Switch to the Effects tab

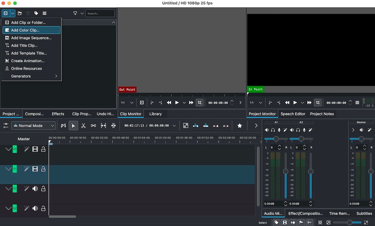tap(58, 114)
